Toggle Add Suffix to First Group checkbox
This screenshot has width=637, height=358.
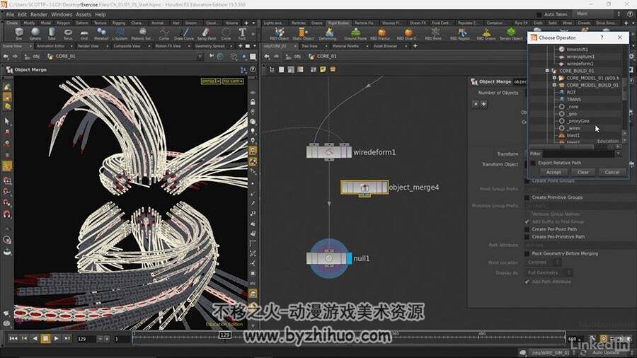coord(527,221)
